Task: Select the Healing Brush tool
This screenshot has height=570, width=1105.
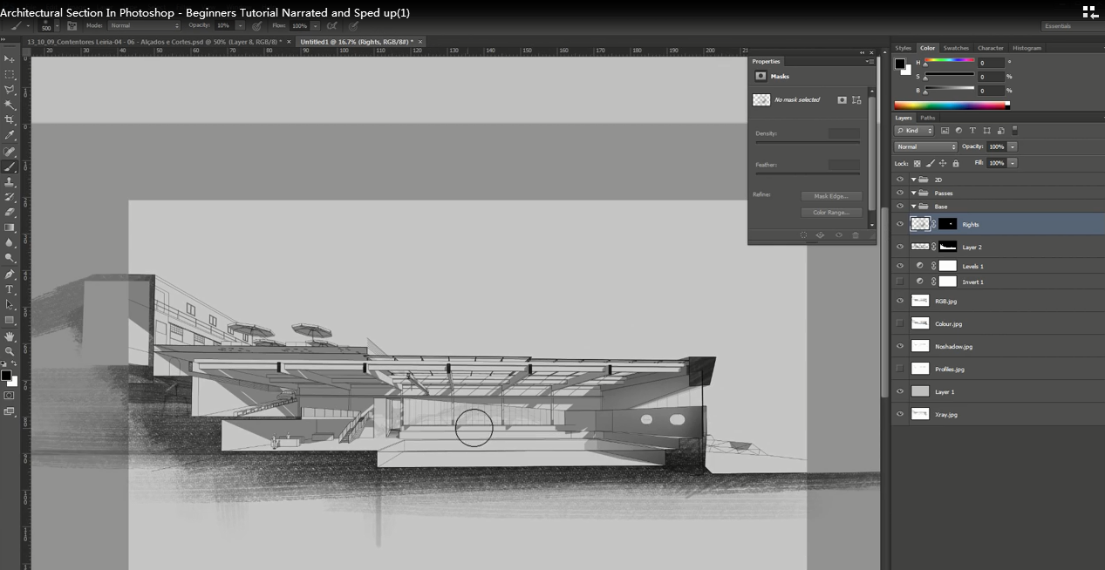Action: click(10, 152)
